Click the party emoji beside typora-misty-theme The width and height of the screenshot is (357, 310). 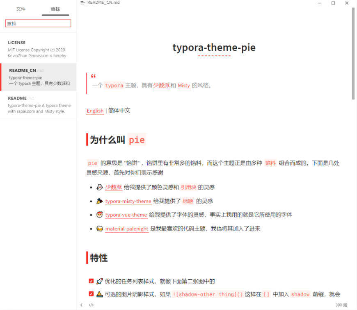99,201
